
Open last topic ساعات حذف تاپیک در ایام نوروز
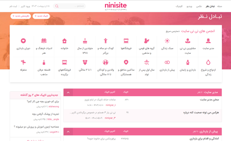(x=100, y=100)
